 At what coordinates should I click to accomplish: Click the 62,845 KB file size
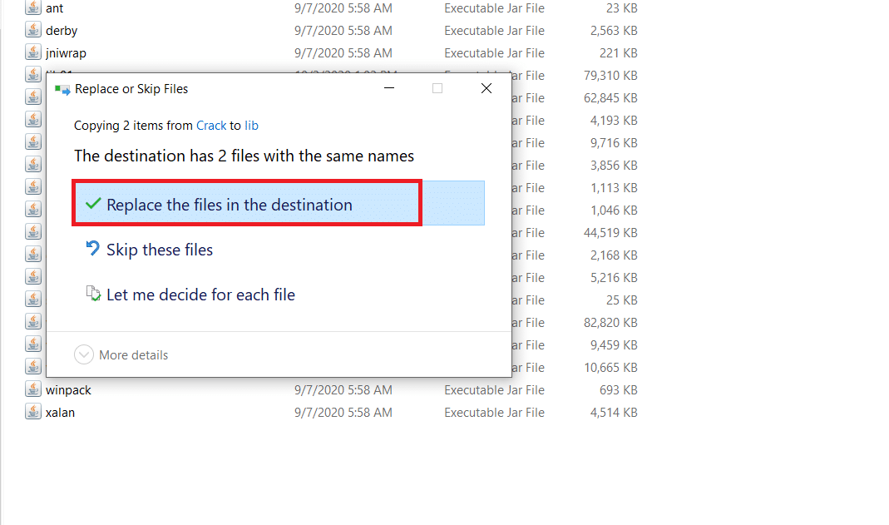tap(610, 98)
